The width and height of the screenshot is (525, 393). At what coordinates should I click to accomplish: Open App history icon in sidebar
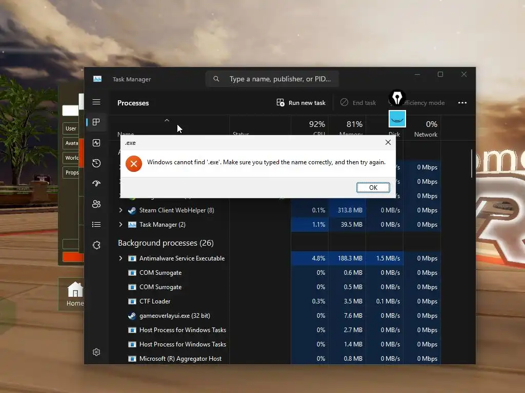pos(96,163)
